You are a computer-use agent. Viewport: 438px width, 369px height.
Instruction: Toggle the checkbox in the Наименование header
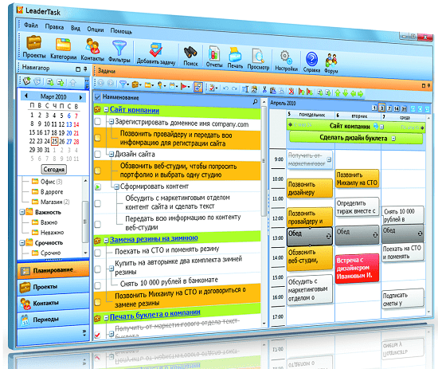tap(97, 97)
